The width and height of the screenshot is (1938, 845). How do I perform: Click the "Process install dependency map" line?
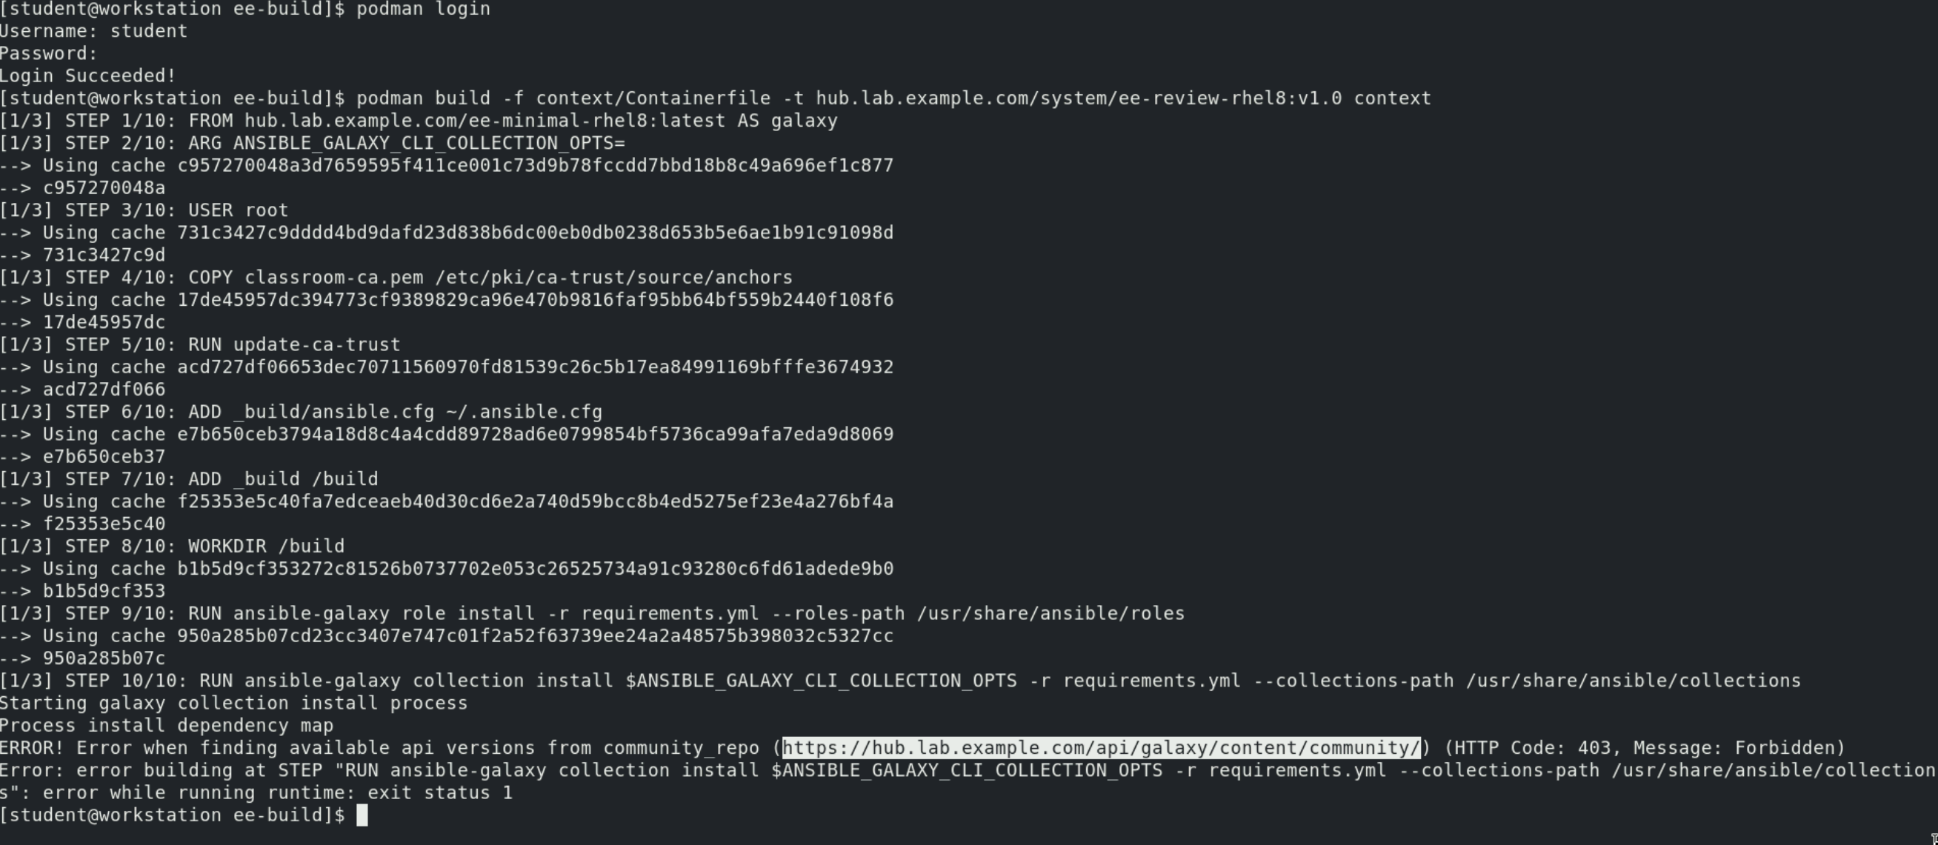tap(166, 727)
